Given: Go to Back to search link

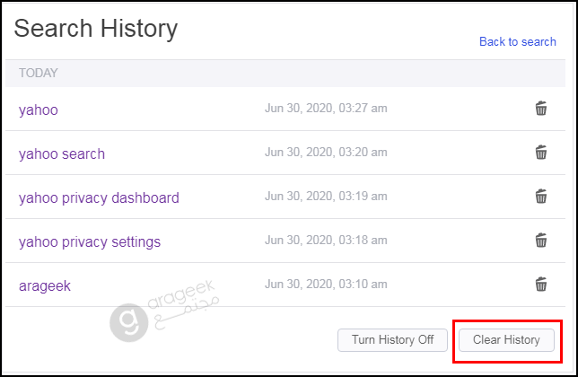Looking at the screenshot, I should (x=518, y=41).
